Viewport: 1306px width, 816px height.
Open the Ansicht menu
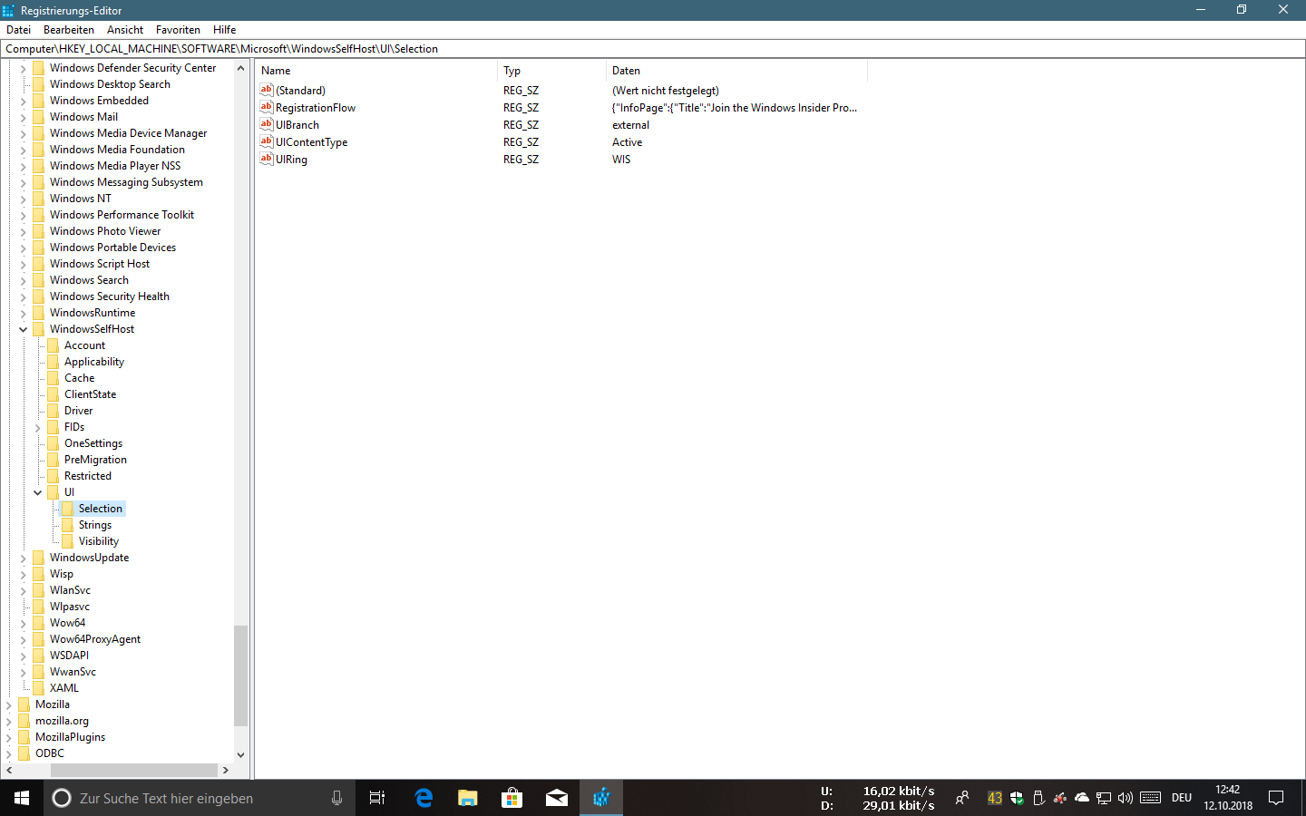[125, 30]
